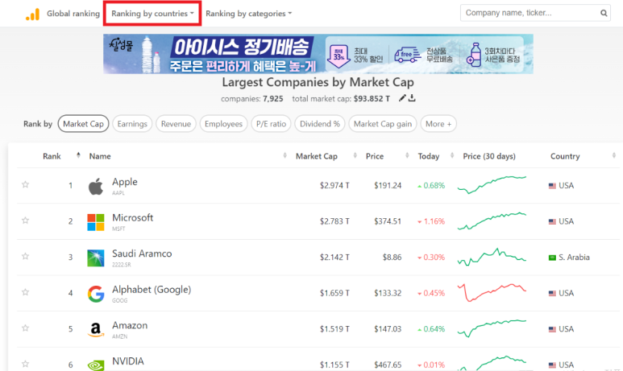Click Alphabet's red 30-day price chart
623x371 pixels.
[x=492, y=292]
